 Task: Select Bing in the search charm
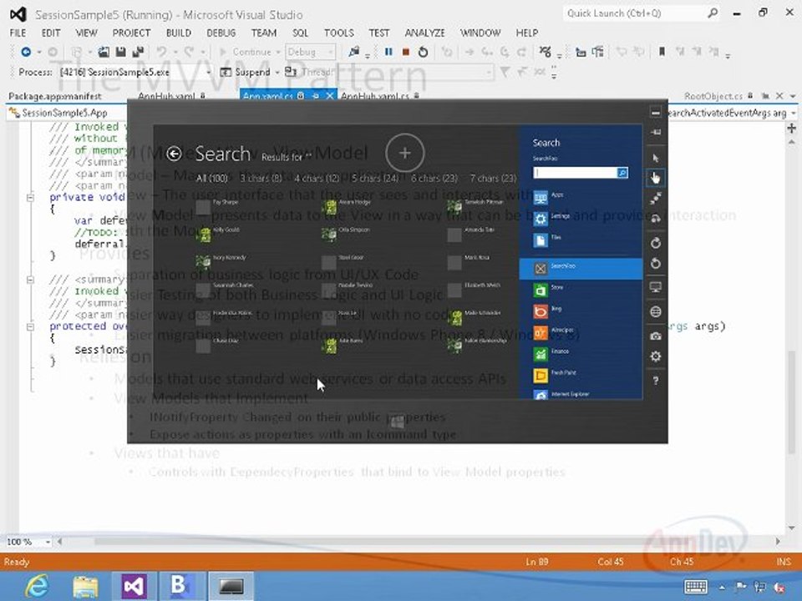[581, 311]
